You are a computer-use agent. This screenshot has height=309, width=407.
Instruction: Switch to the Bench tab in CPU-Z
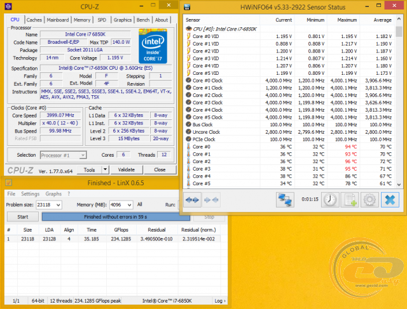click(143, 20)
